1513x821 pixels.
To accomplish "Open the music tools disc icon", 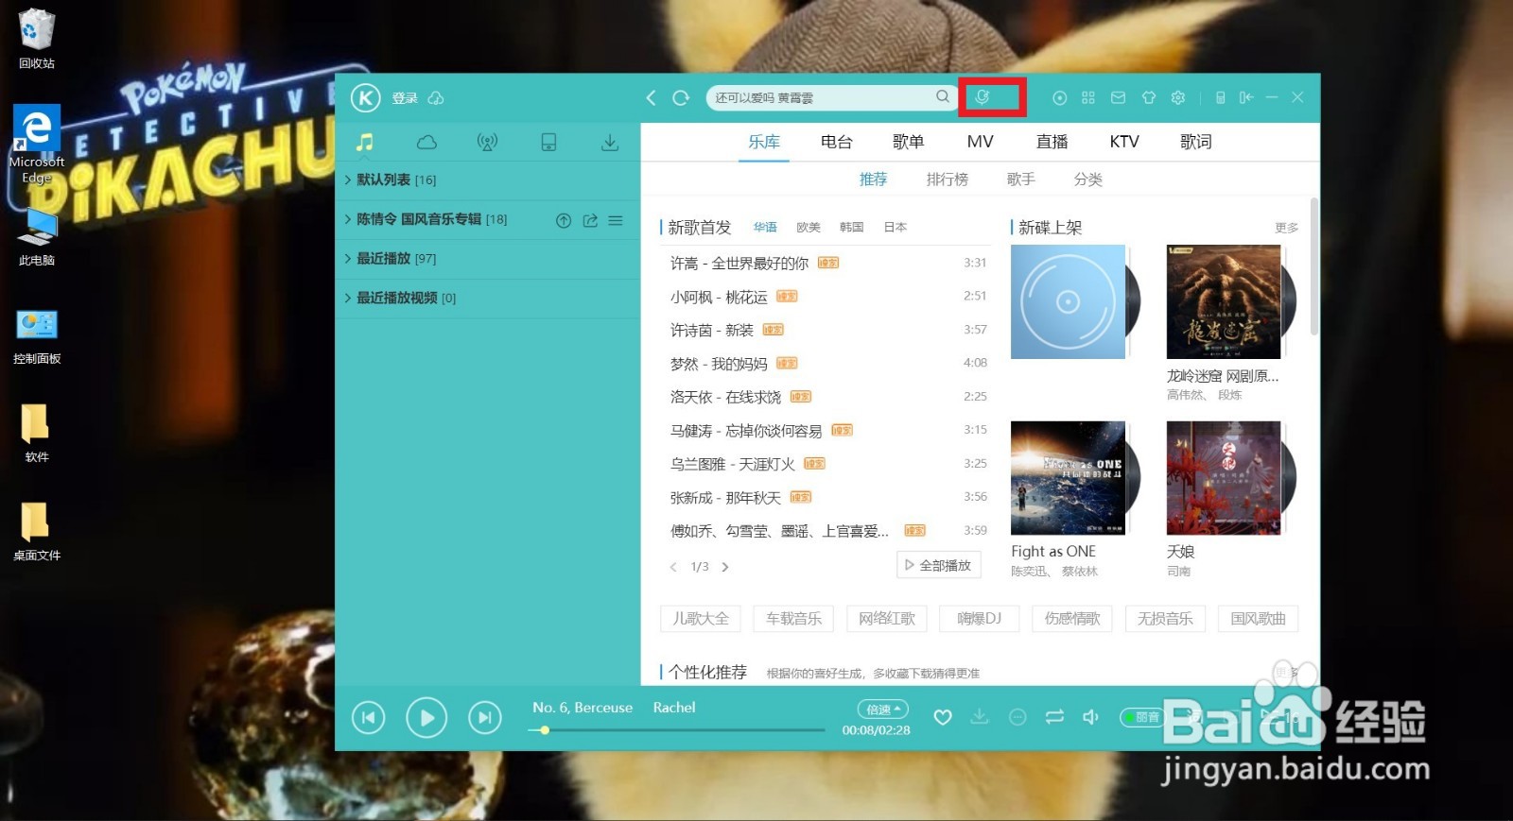I will 1060,97.
